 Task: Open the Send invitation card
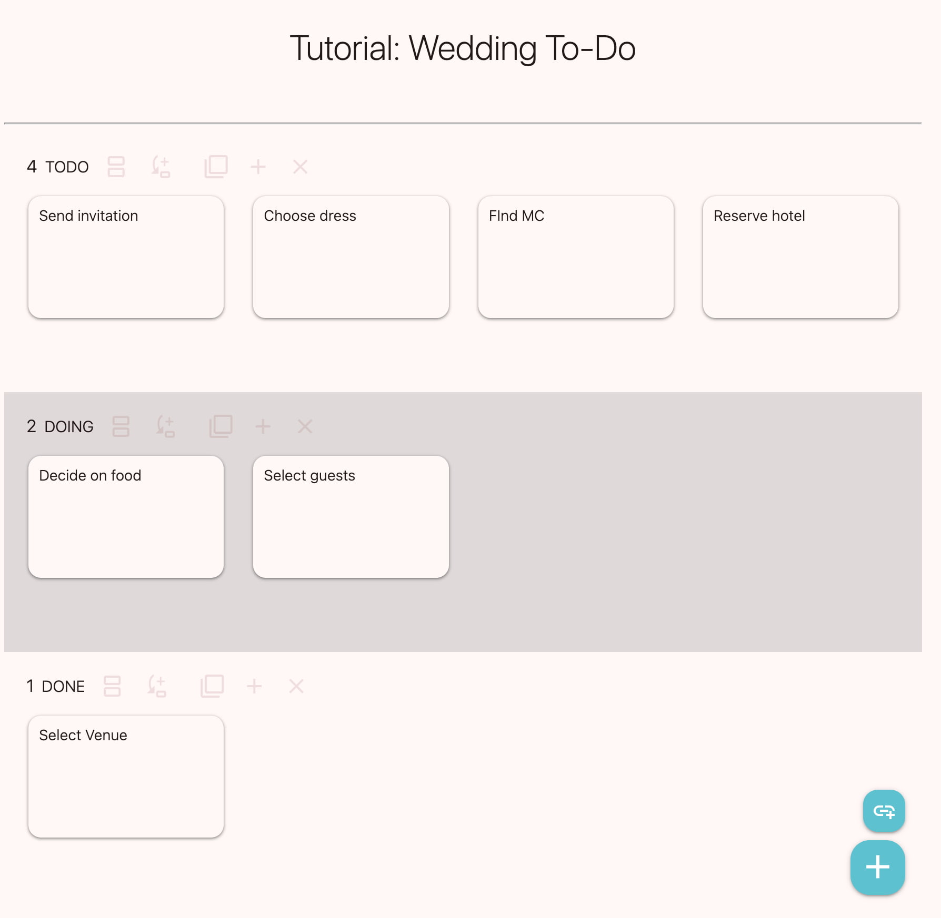[x=126, y=257]
